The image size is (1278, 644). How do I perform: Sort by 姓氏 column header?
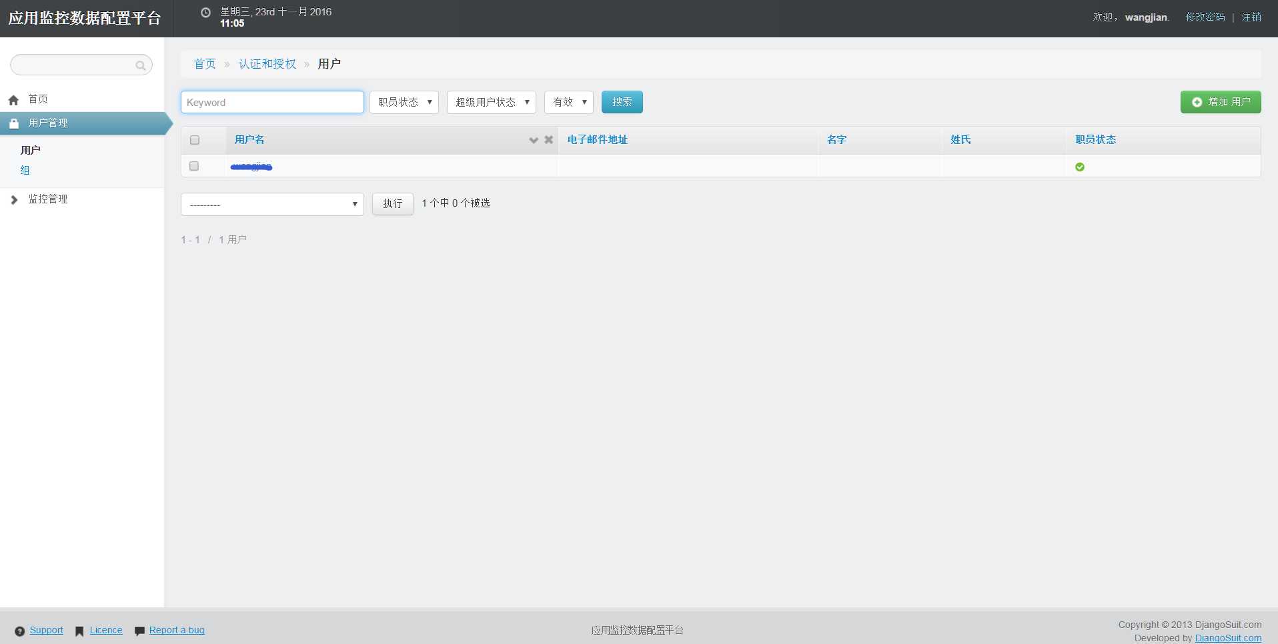961,140
